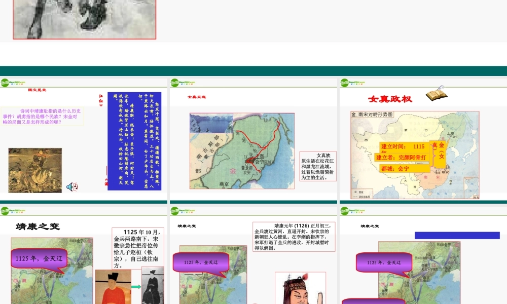Select the cartoon portrait with the ornate hat
Screen dimensions: 507x304
[x=300, y=288]
